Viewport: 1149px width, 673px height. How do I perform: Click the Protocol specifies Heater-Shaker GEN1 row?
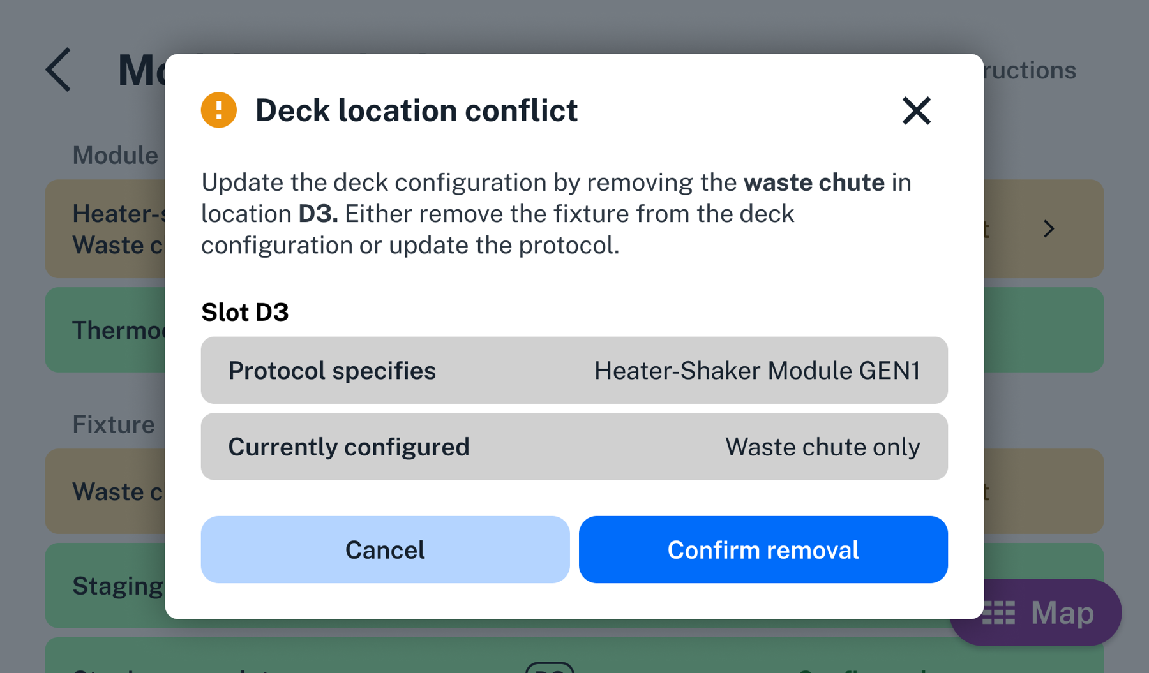(x=573, y=370)
